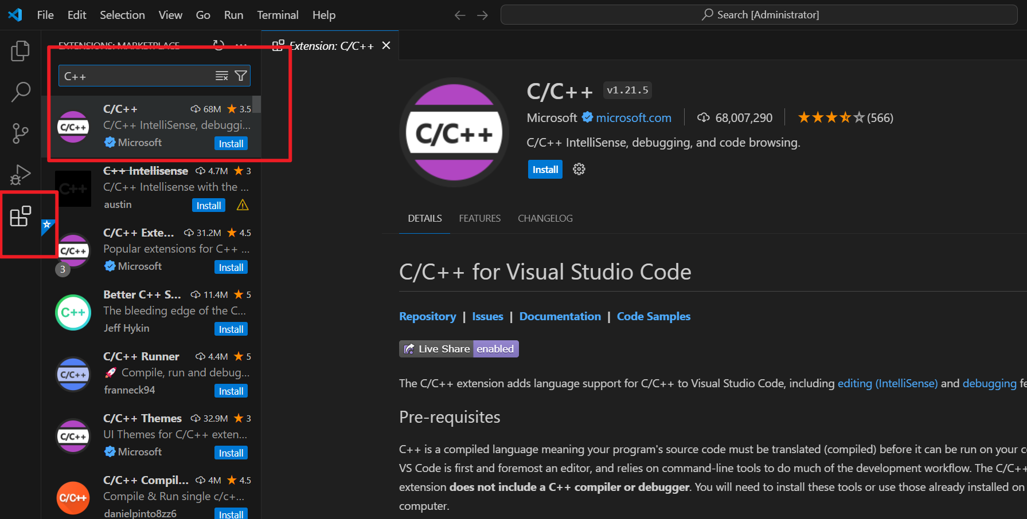Screen dimensions: 1027x519
Task: Select the C++ Intellisense list entry title
Action: coord(146,171)
